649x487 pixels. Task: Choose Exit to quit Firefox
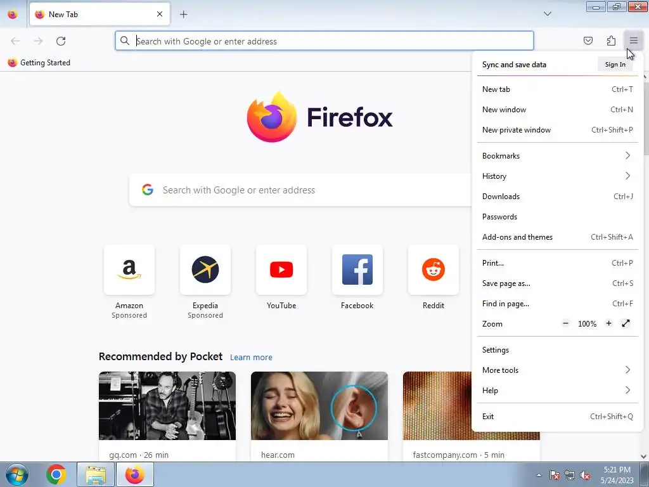(557, 417)
